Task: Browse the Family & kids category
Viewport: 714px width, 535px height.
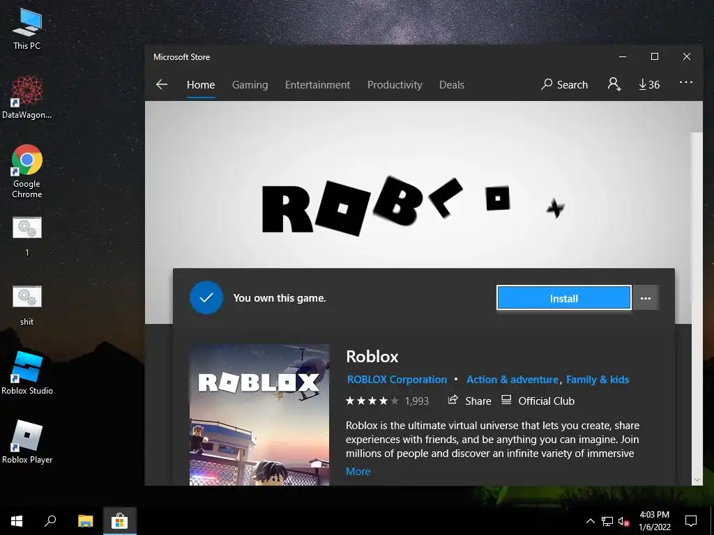Action: pos(598,380)
